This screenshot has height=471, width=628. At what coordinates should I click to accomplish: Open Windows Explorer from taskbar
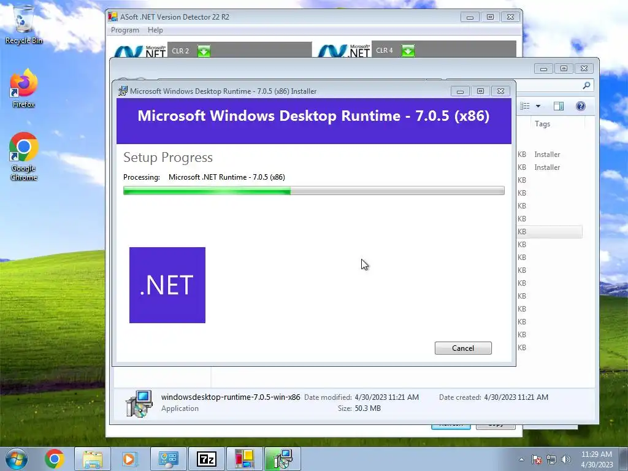(93, 459)
